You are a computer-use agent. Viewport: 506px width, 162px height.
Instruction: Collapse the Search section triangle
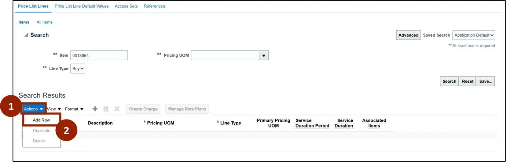point(26,35)
